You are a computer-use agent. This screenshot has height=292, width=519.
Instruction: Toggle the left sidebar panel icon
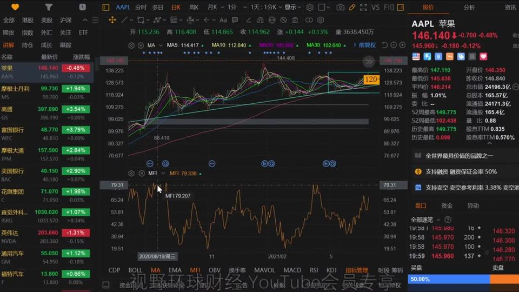(105, 7)
